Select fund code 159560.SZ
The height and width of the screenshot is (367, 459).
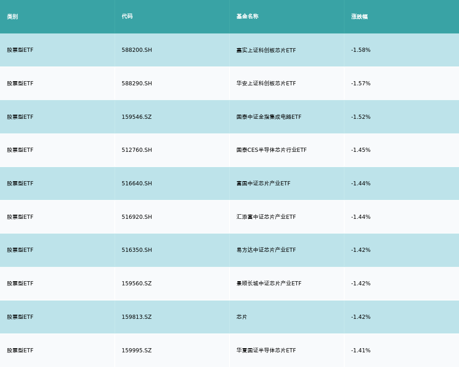tap(137, 284)
